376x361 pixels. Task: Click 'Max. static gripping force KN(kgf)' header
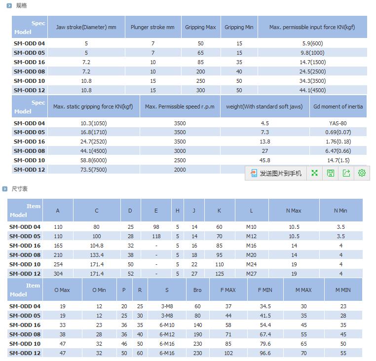pyautogui.click(x=93, y=107)
